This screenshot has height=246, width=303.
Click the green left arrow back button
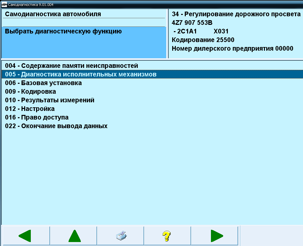coord(26,236)
